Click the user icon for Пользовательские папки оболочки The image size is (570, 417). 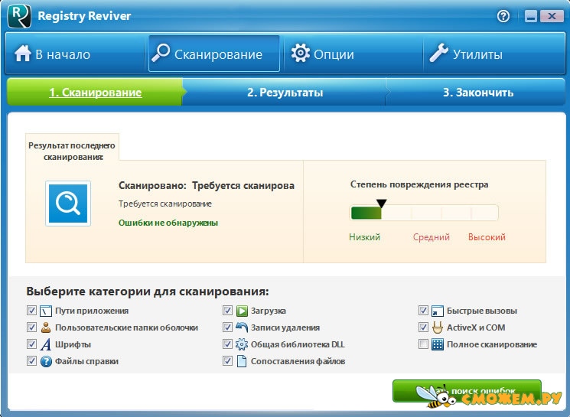pos(46,327)
